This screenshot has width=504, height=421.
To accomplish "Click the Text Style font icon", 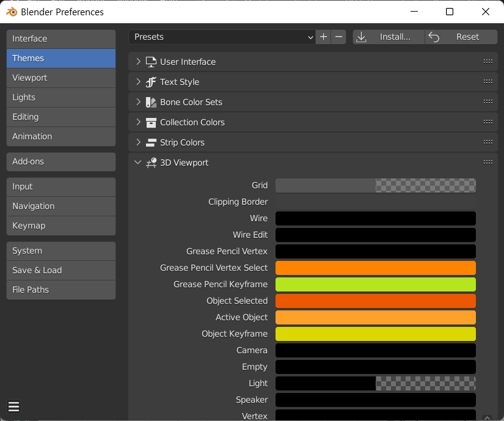I will 151,82.
